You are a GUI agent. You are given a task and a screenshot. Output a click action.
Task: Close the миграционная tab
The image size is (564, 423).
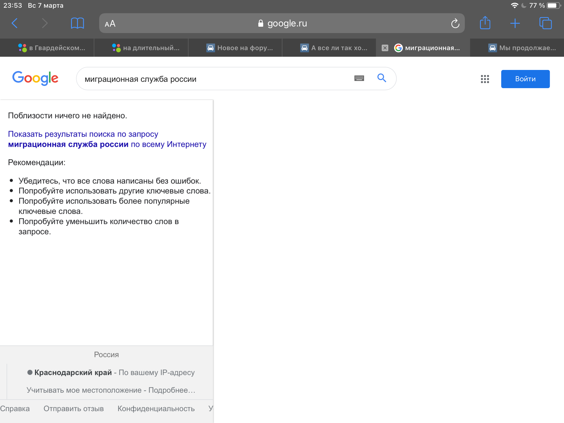385,48
